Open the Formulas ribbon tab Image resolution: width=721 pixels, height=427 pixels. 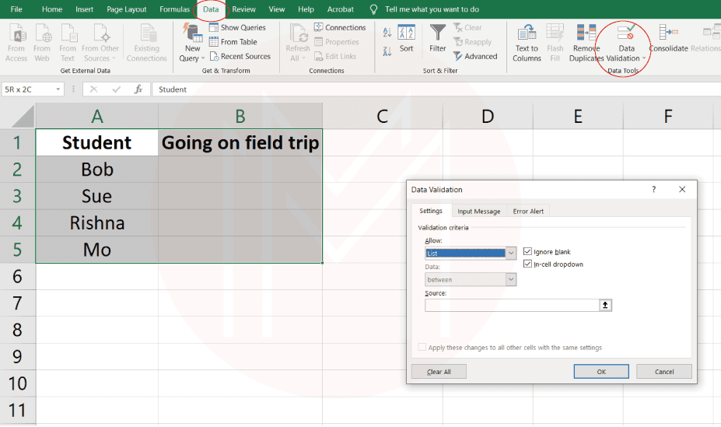174,9
